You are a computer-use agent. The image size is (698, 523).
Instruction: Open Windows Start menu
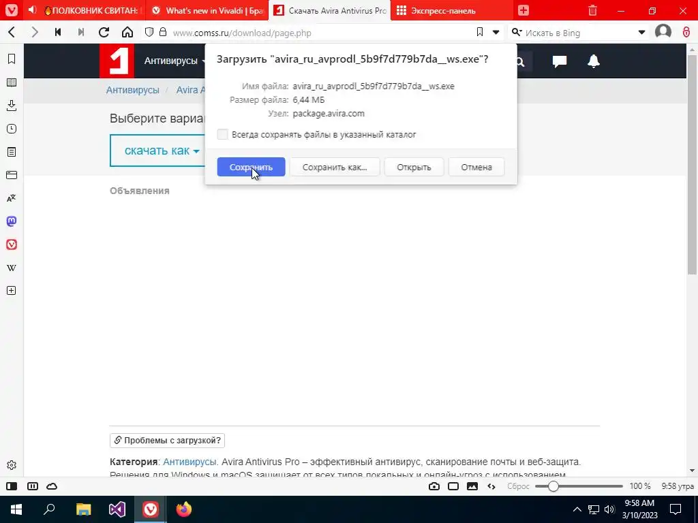(16, 509)
